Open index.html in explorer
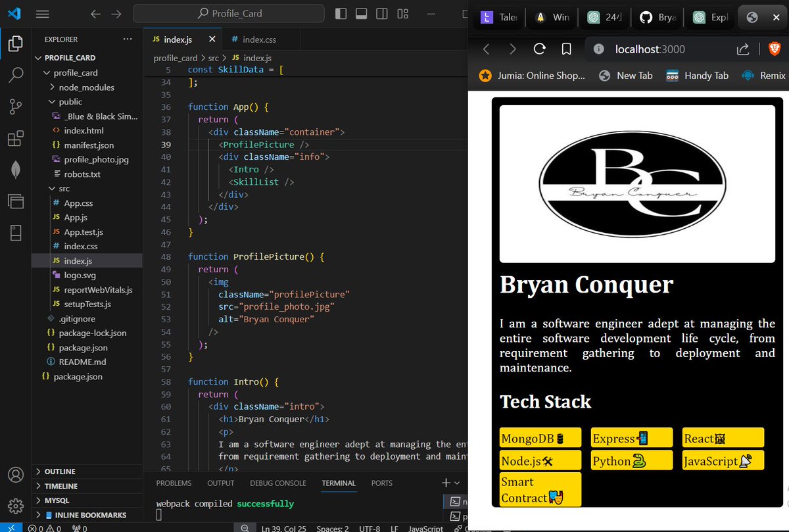 (x=84, y=131)
